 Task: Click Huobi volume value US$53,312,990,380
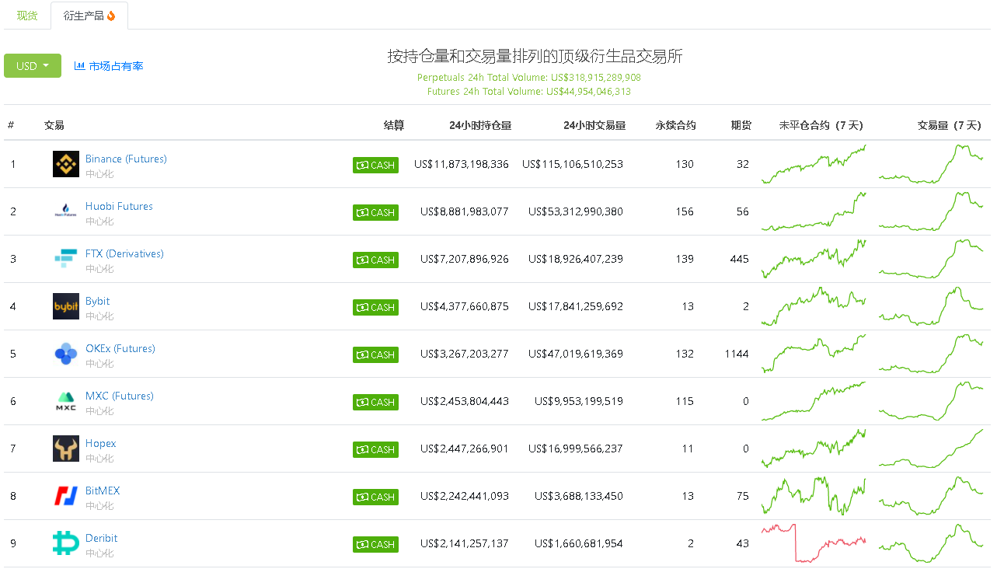[x=576, y=211]
